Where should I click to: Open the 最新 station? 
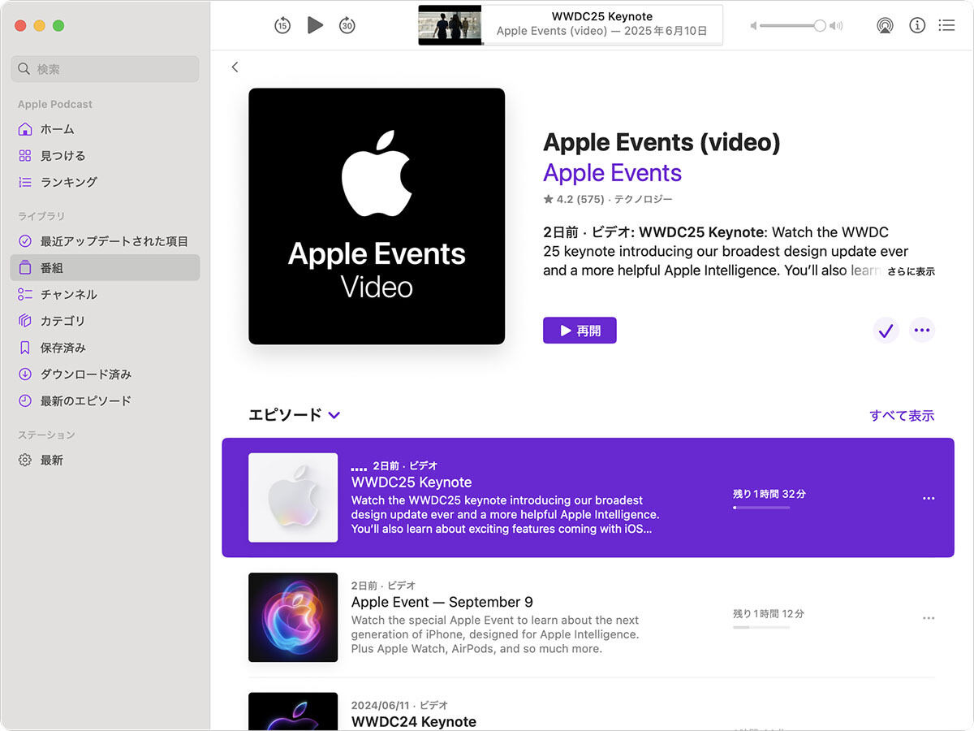105,460
